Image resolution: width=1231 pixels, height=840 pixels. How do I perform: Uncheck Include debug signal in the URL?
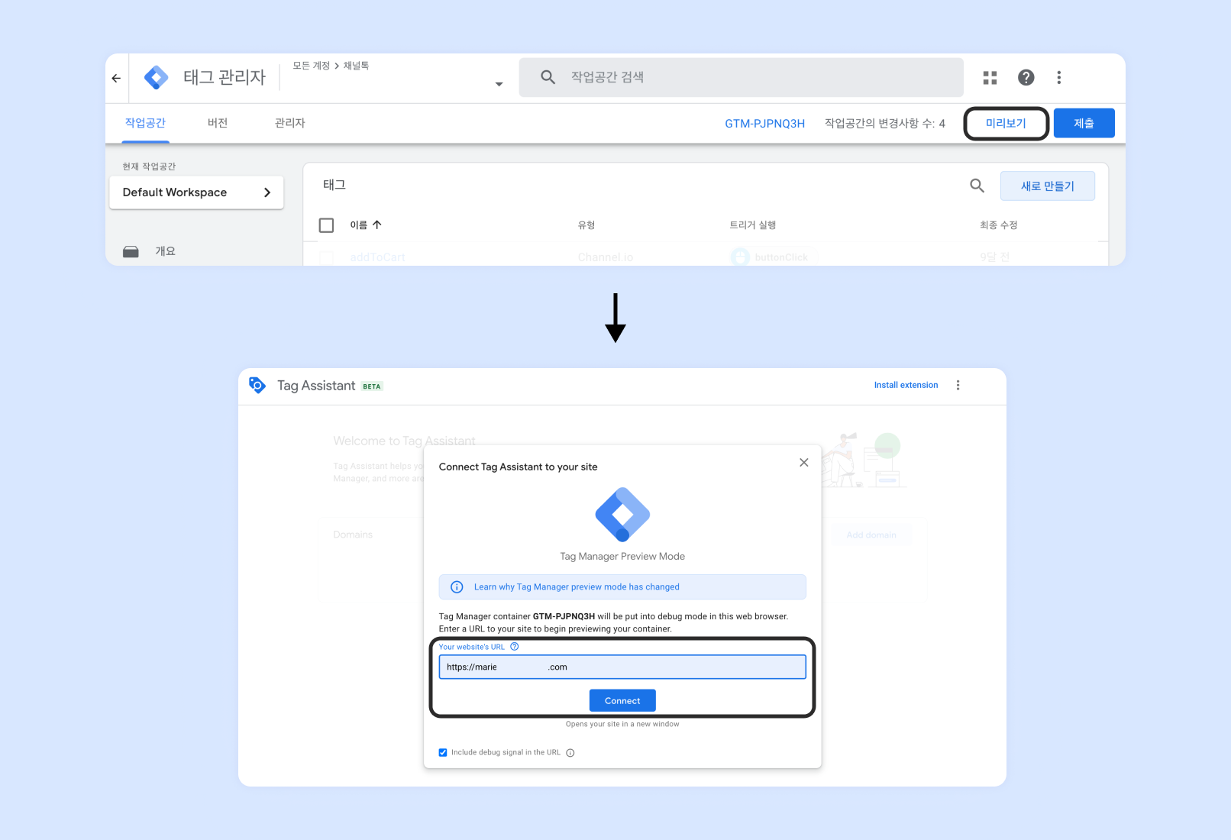pyautogui.click(x=443, y=752)
